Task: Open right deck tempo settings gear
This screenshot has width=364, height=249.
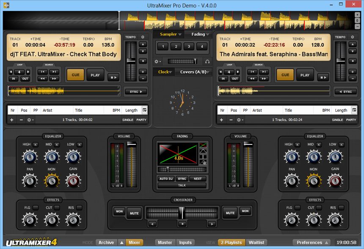Action: pos(353,37)
